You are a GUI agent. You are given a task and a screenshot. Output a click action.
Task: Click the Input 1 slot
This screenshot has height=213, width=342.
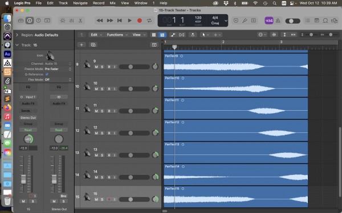pos(28,97)
